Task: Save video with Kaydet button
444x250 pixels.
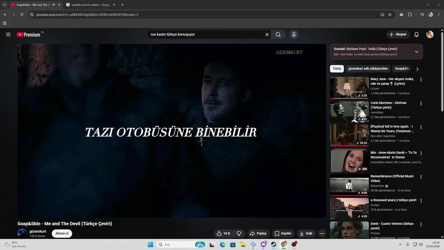Action: (283, 233)
